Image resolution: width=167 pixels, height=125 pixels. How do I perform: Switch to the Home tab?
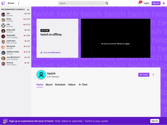click(x=40, y=85)
